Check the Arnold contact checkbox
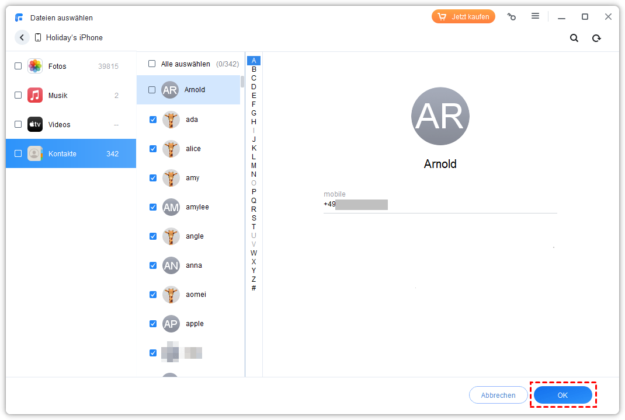 click(x=152, y=90)
